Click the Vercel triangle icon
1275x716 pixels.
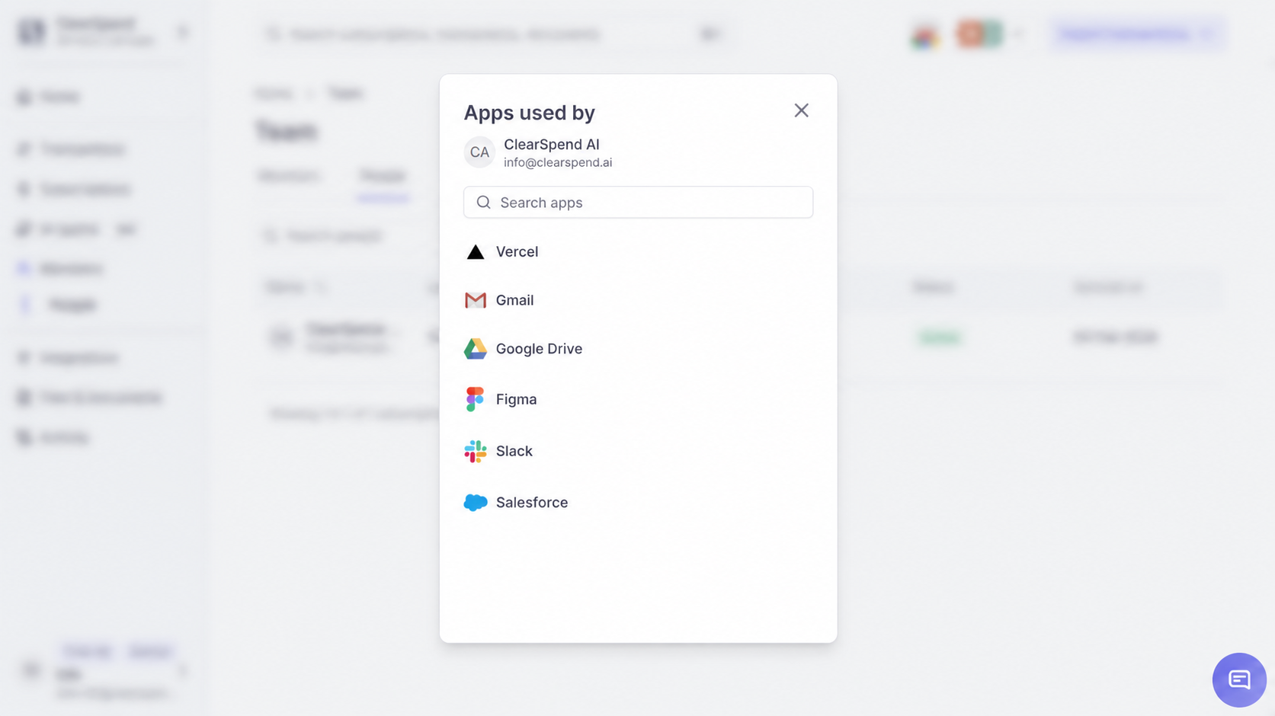click(475, 252)
